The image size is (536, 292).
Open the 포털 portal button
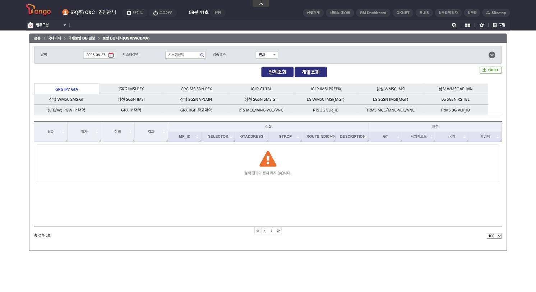coord(499,25)
